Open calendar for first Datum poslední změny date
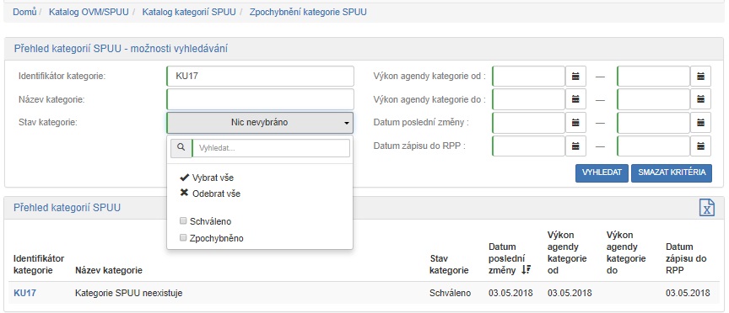Viewport: 729px width, 313px height. (x=575, y=123)
